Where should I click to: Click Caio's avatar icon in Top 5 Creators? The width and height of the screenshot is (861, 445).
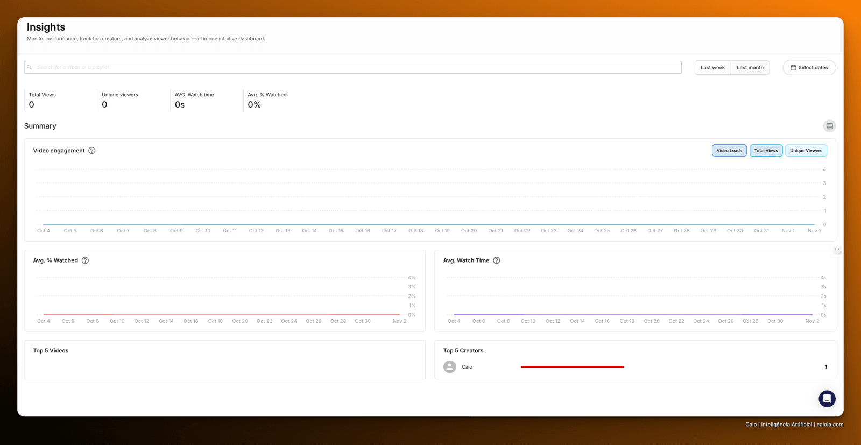pos(450,367)
